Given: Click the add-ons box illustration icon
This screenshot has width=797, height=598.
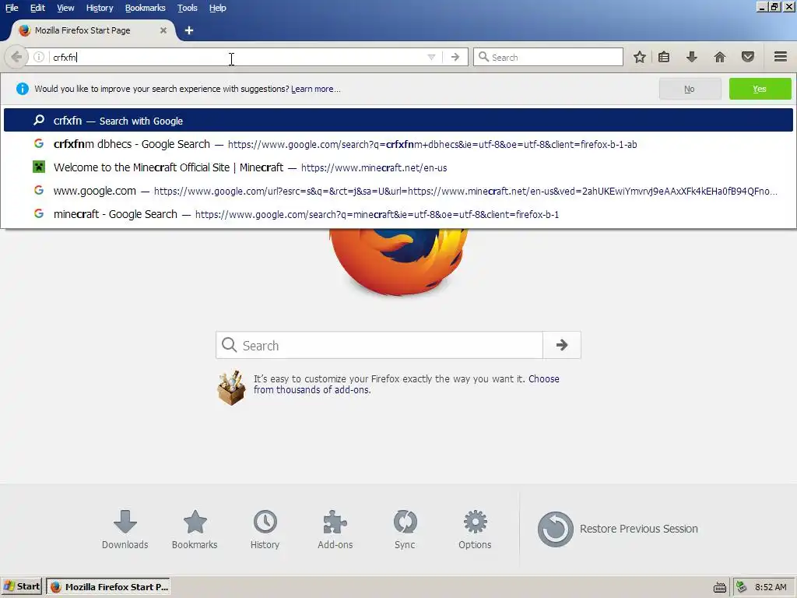Looking at the screenshot, I should (x=231, y=388).
